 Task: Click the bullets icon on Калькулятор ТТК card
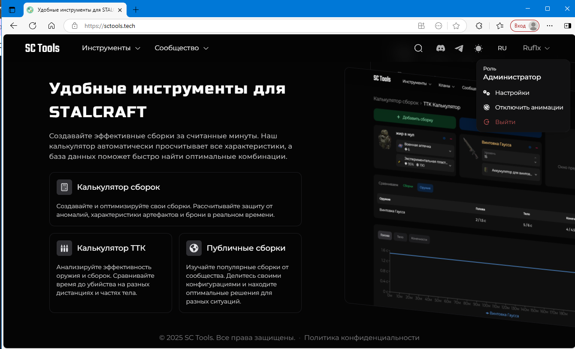pyautogui.click(x=64, y=248)
